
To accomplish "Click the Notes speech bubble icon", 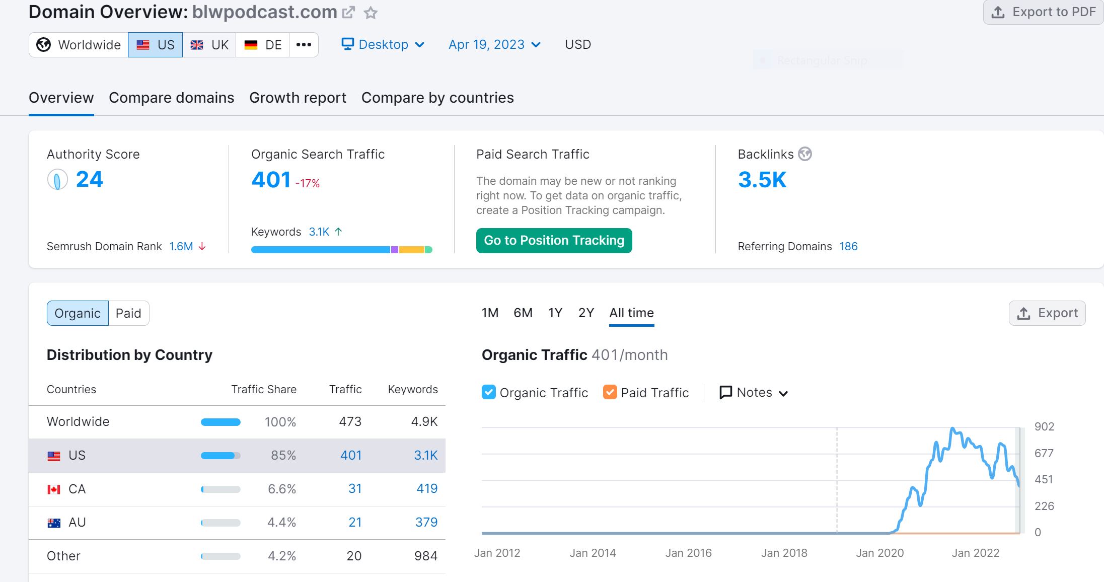I will pyautogui.click(x=725, y=392).
